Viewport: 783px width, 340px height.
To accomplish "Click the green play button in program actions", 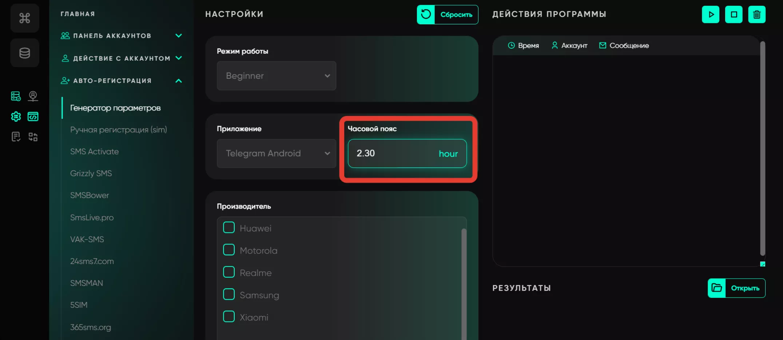I will pyautogui.click(x=711, y=15).
